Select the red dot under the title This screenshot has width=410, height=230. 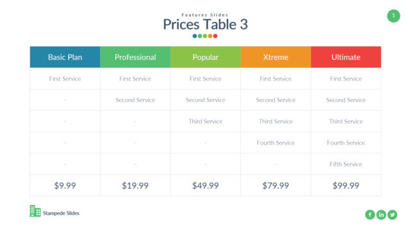point(215,36)
